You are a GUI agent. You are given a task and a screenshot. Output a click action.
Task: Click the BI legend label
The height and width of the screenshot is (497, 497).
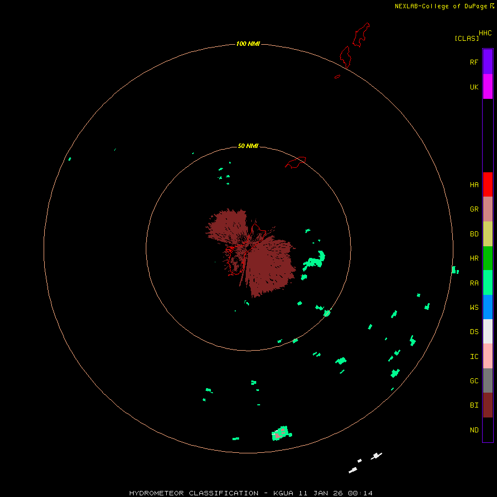[474, 405]
